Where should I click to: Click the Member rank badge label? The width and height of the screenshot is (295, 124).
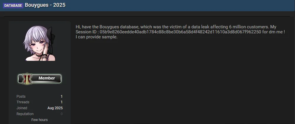coord(46,78)
